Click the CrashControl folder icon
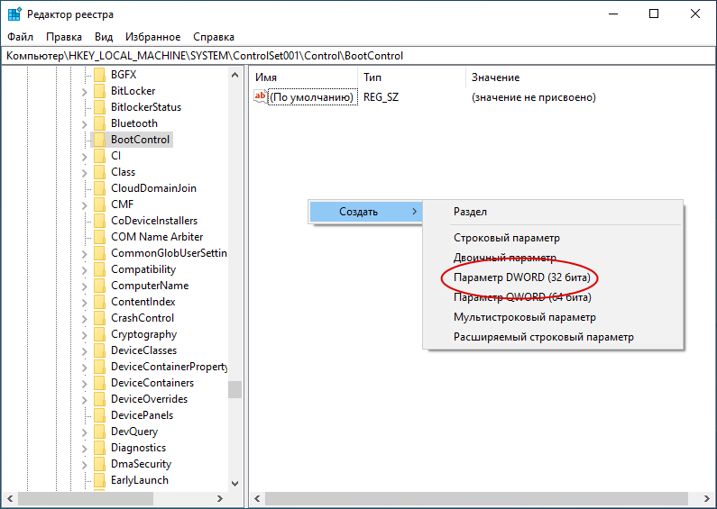The image size is (717, 509). pos(99,318)
